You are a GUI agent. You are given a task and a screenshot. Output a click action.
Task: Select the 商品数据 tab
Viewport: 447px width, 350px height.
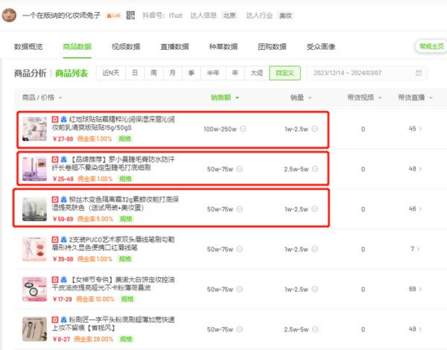[77, 47]
